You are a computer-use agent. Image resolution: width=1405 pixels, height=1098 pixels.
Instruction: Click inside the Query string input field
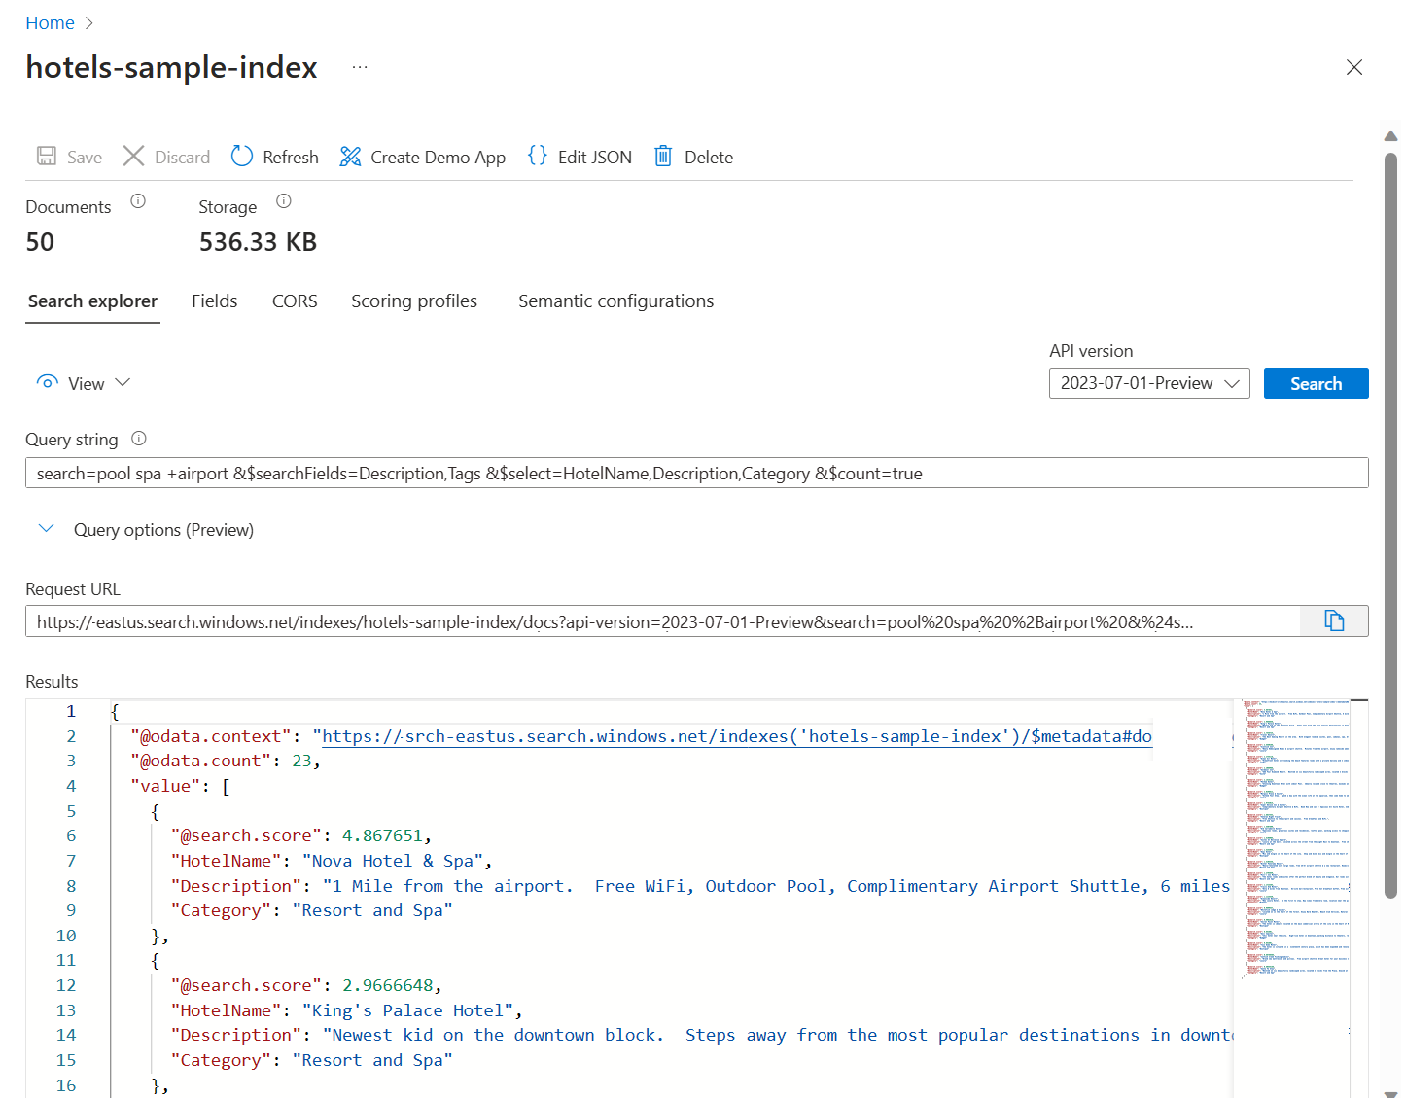pyautogui.click(x=696, y=474)
